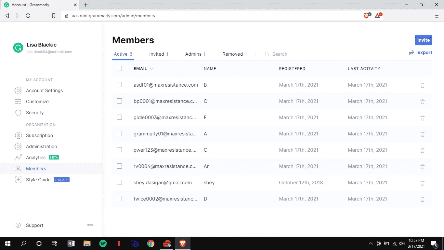Select all members with header checkbox
The image size is (444, 250).
point(119,68)
